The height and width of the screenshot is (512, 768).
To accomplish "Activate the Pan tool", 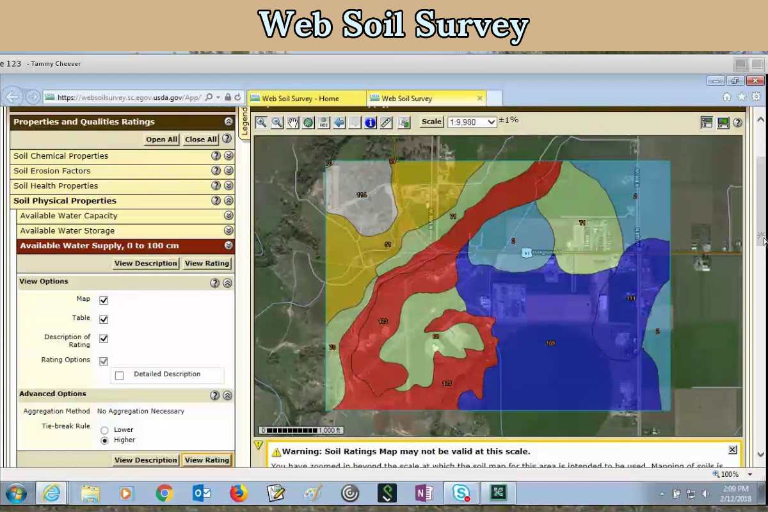I will pyautogui.click(x=292, y=122).
